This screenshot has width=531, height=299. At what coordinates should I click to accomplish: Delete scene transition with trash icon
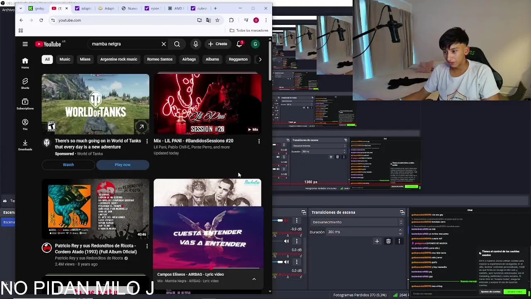click(x=388, y=241)
